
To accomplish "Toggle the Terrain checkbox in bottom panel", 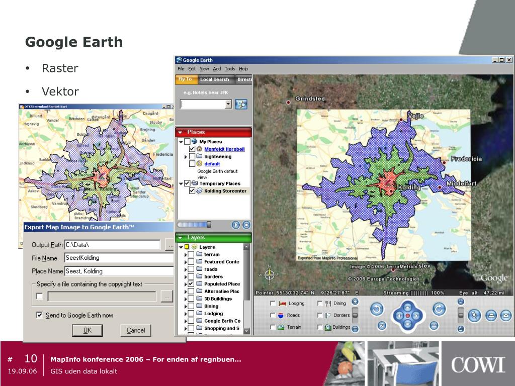I will 273,327.
